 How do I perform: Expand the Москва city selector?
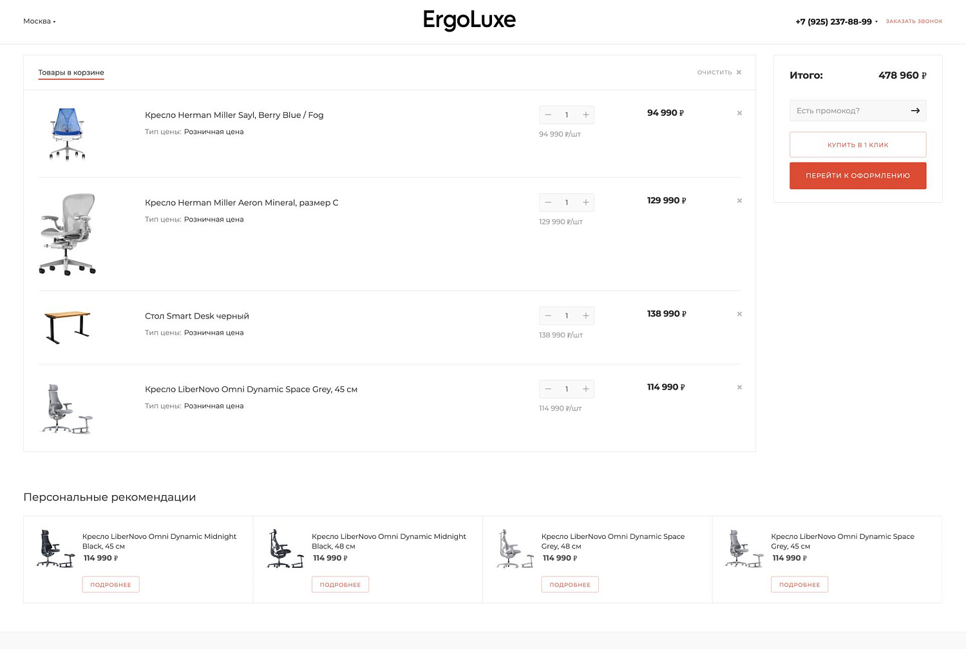coord(39,21)
